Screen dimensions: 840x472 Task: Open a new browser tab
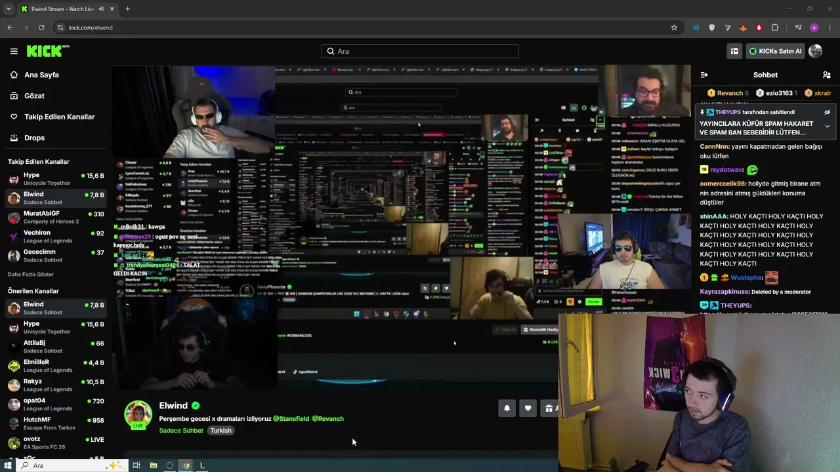pyautogui.click(x=127, y=9)
